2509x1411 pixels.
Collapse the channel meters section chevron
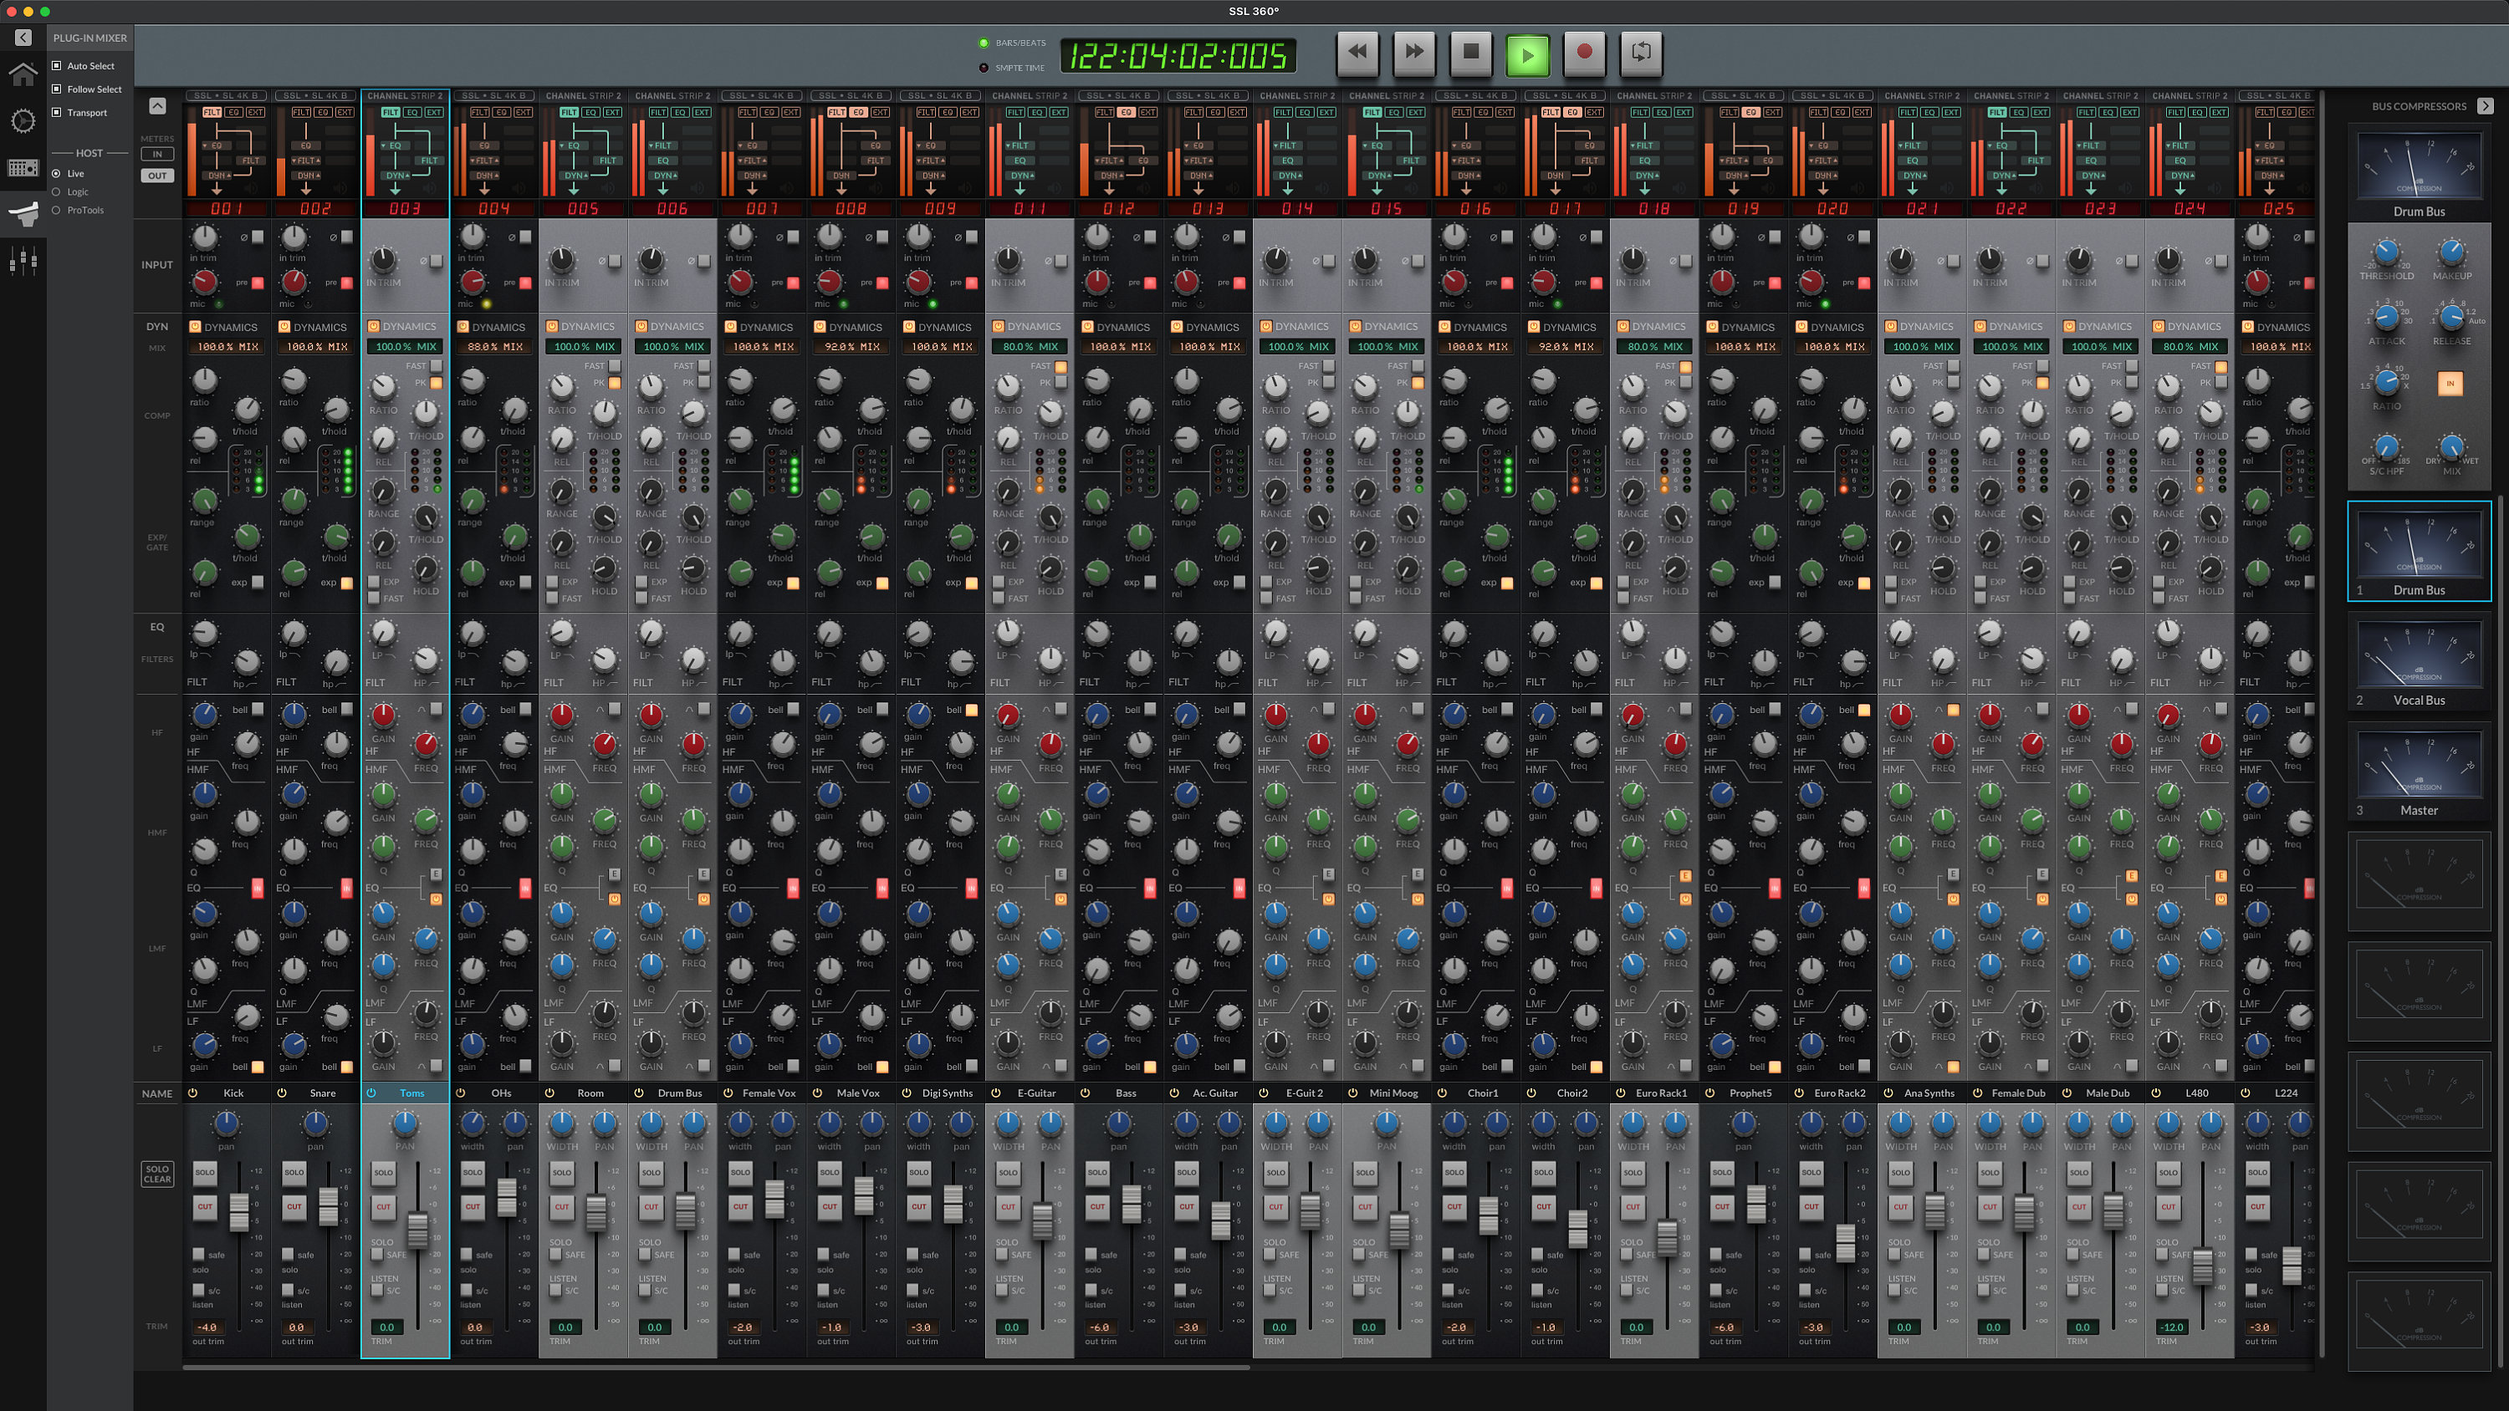tap(157, 105)
